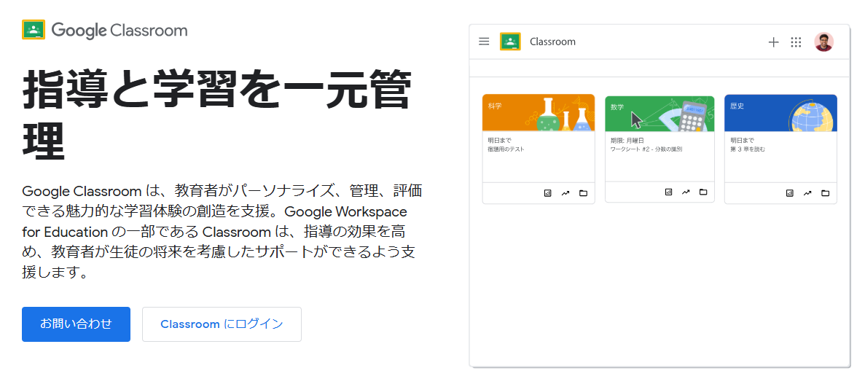
Task: Click trend chart icon on 科学 card
Action: [x=565, y=193]
